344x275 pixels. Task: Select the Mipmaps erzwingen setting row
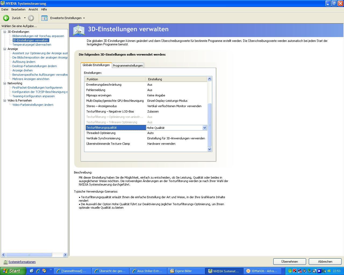click(146, 95)
